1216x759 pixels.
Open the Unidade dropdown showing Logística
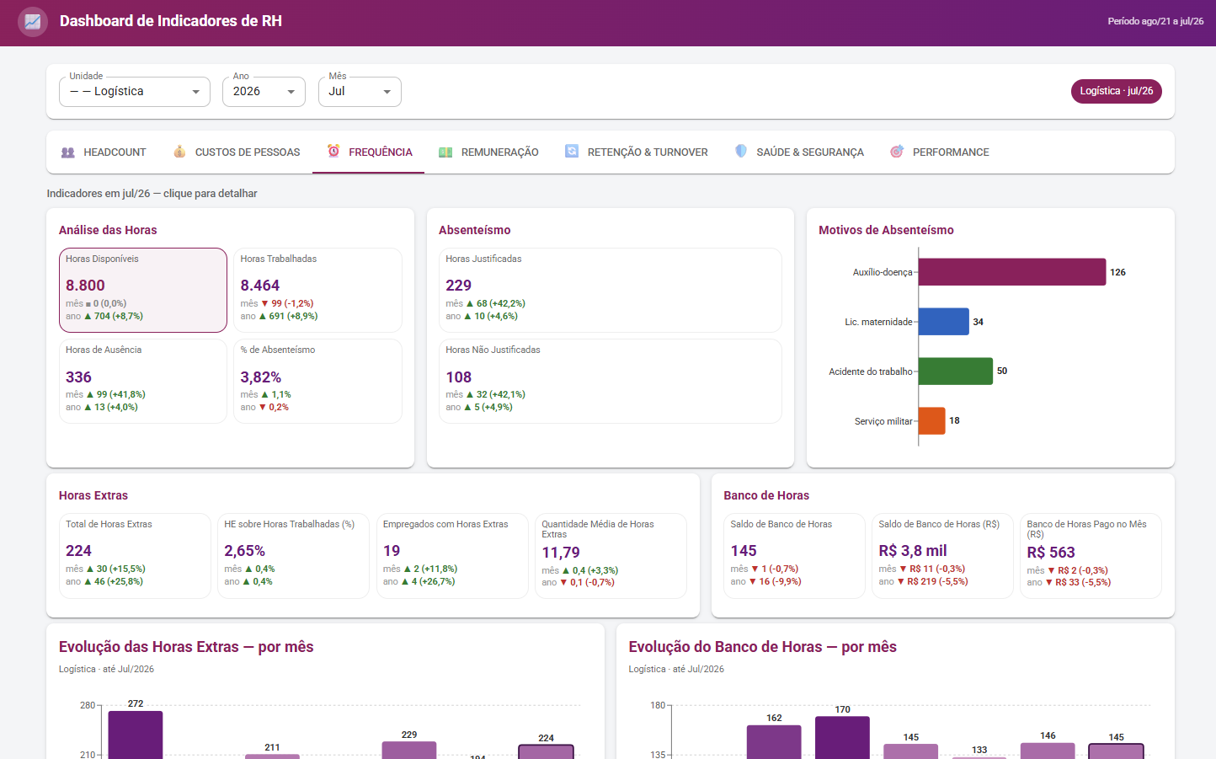[x=135, y=92]
